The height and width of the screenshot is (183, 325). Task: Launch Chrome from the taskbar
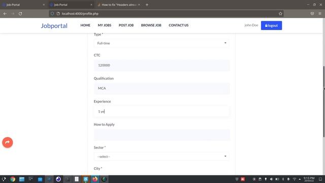tap(13, 179)
